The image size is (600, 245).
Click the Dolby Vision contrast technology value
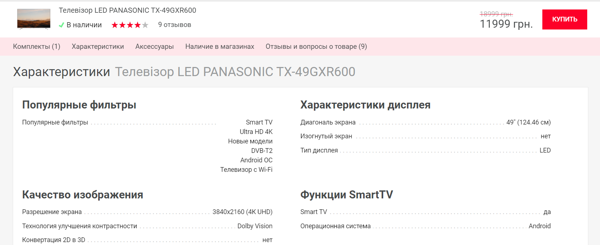tap(255, 226)
